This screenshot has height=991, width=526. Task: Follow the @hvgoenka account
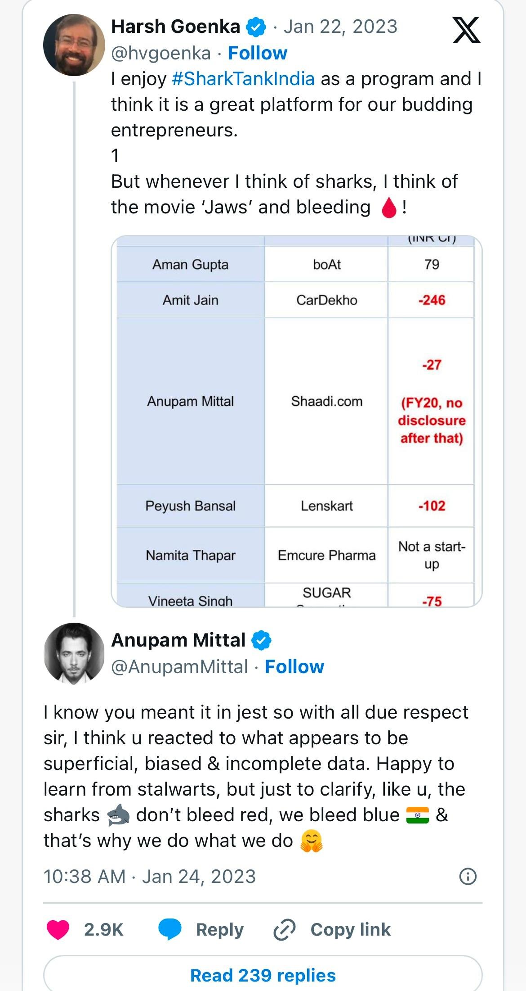coord(258,53)
